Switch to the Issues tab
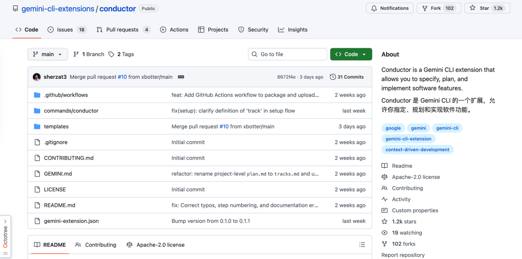The image size is (522, 259). pyautogui.click(x=67, y=30)
